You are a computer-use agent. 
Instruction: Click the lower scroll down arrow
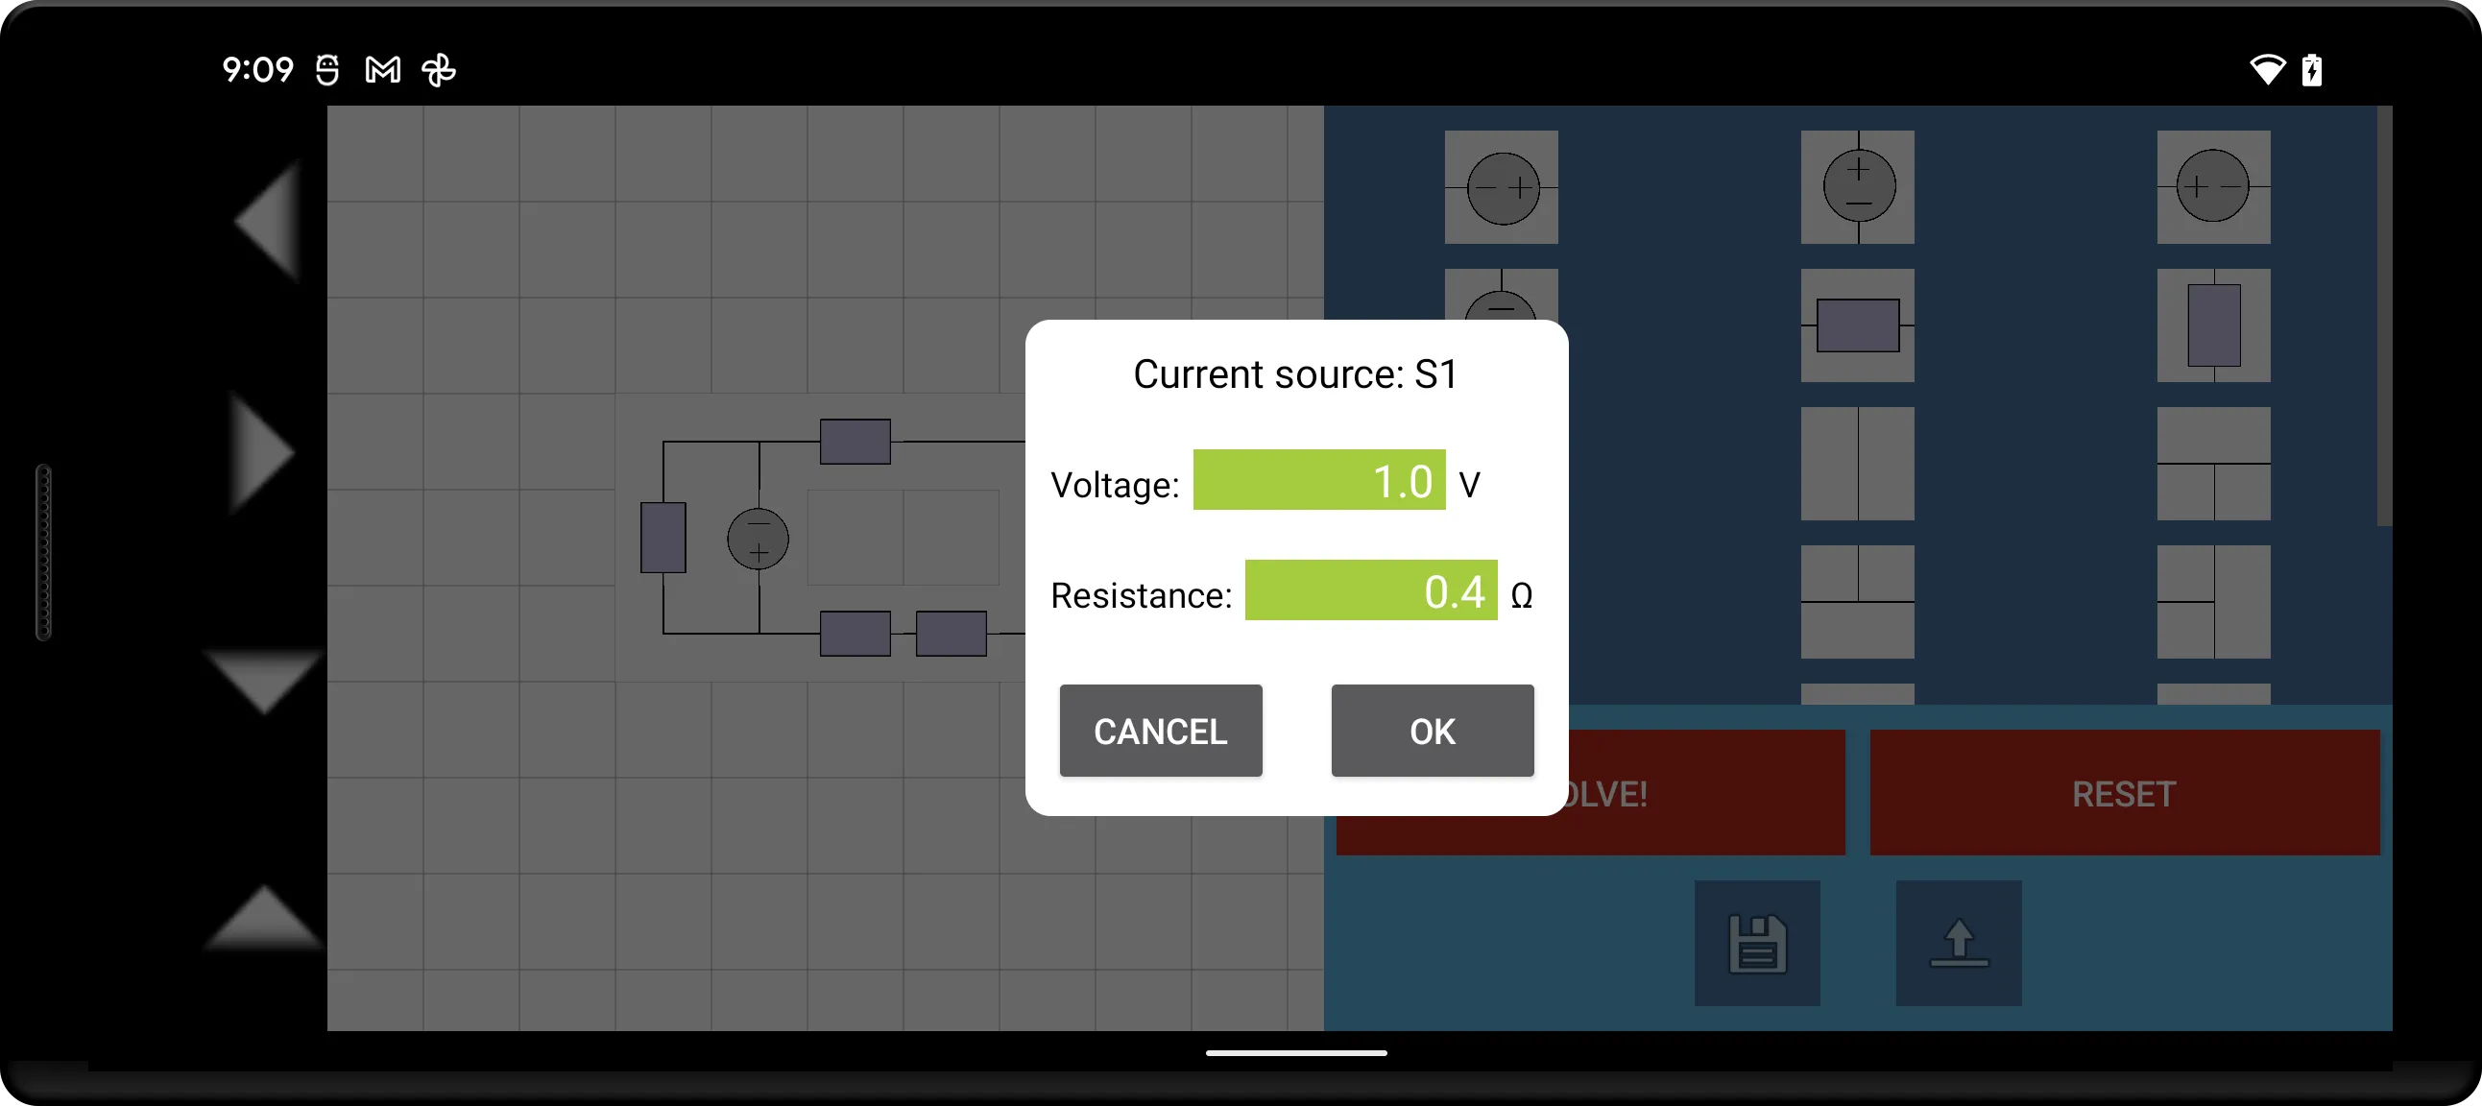tap(269, 681)
